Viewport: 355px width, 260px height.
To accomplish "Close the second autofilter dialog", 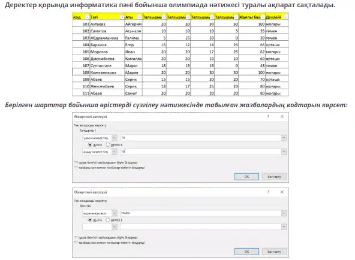I will point(282,192).
